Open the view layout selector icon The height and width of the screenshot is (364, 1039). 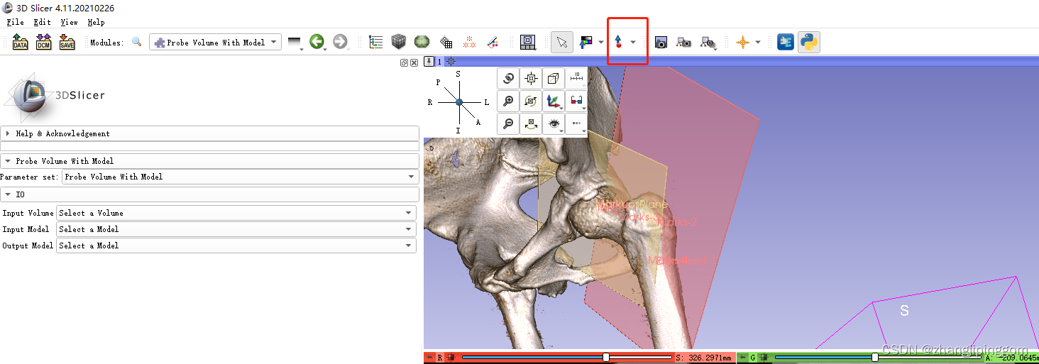(x=527, y=43)
